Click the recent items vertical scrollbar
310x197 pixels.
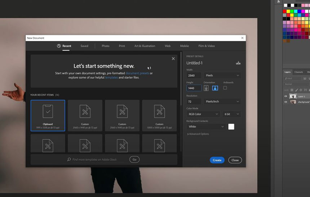(x=181, y=79)
